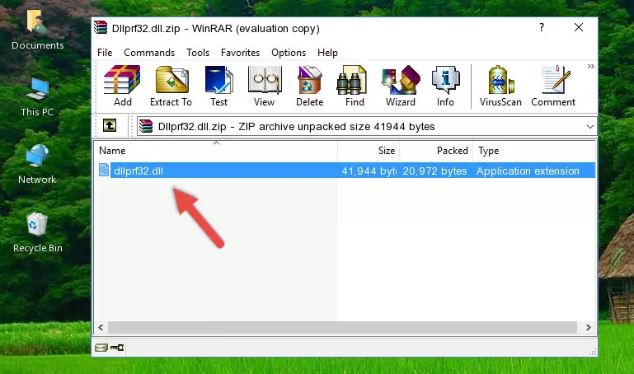
Task: Click the horizontal scrollbar right arrow
Action: pos(589,328)
